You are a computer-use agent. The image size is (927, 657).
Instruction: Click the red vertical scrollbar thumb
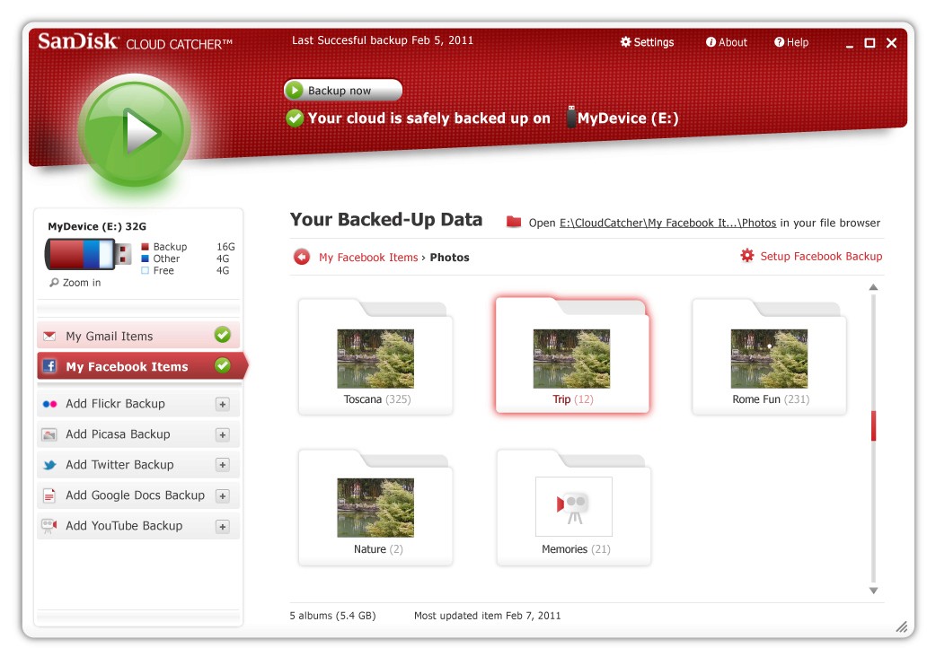[873, 425]
